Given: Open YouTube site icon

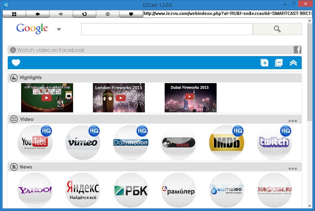Looking at the screenshot, I should pos(35,142).
